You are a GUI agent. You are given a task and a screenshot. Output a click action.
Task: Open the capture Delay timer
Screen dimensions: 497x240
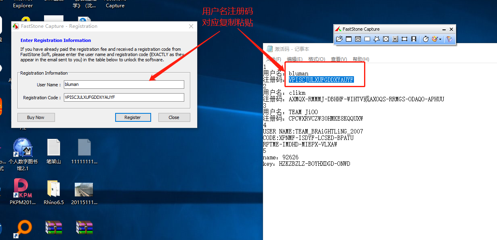pos(425,39)
